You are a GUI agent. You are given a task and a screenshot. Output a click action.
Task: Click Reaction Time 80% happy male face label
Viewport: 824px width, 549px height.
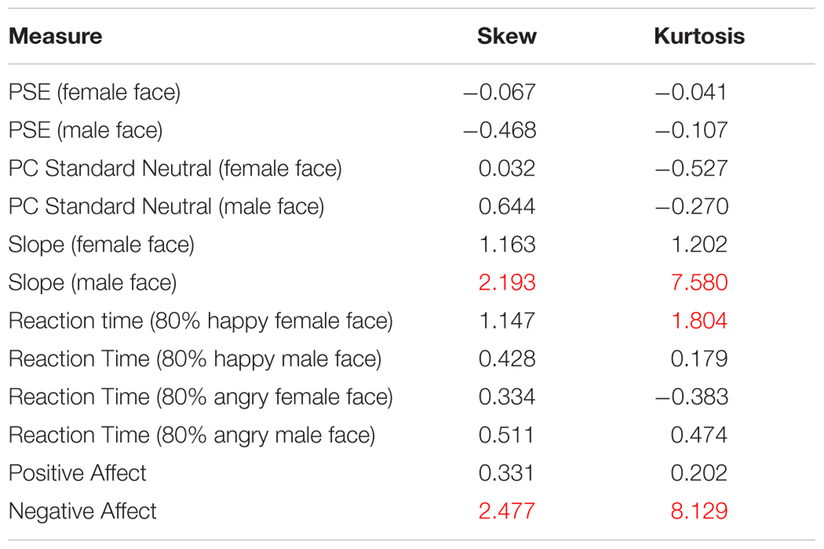pos(195,359)
